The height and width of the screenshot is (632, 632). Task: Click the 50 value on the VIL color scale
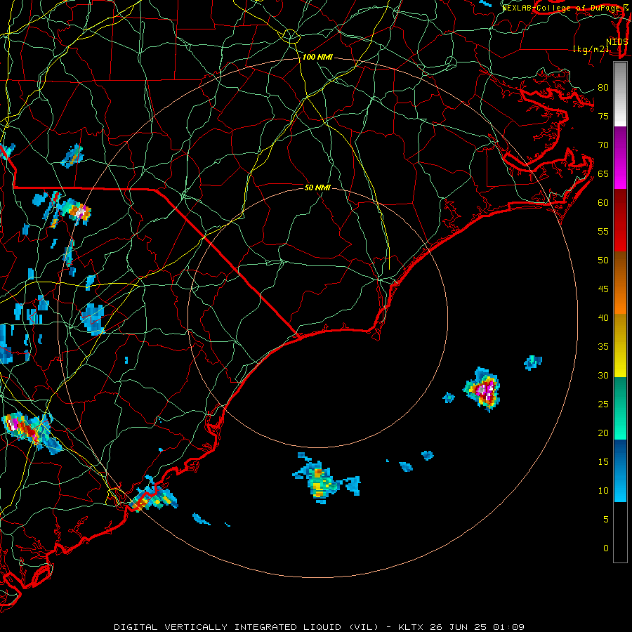(603, 260)
